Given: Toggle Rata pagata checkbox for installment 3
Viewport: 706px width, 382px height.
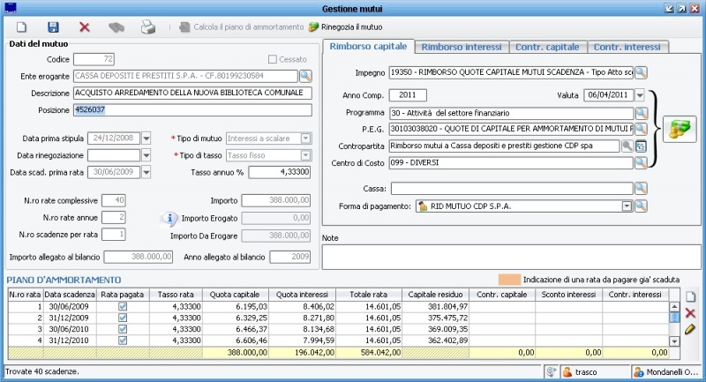Looking at the screenshot, I should [x=123, y=328].
